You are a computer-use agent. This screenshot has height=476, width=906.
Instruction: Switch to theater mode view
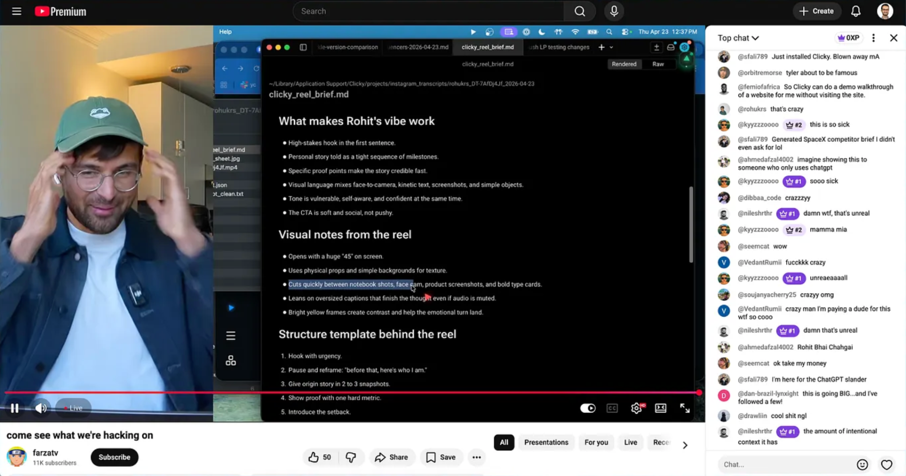(660, 408)
